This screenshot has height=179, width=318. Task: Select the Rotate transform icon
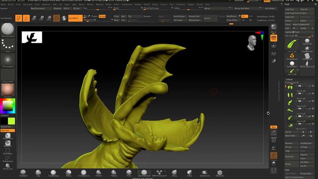[49, 18]
